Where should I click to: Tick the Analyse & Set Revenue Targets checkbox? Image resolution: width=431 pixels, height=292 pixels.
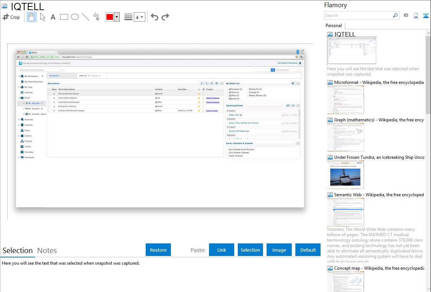pyautogui.click(x=49, y=111)
